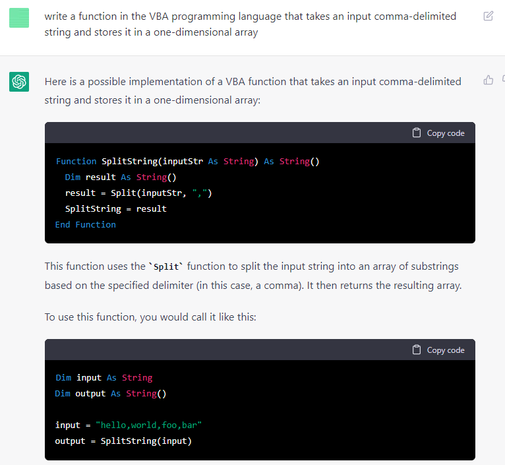The image size is (505, 465).
Task: Click the "hello,world,foo,bar" string literal
Action: (148, 425)
